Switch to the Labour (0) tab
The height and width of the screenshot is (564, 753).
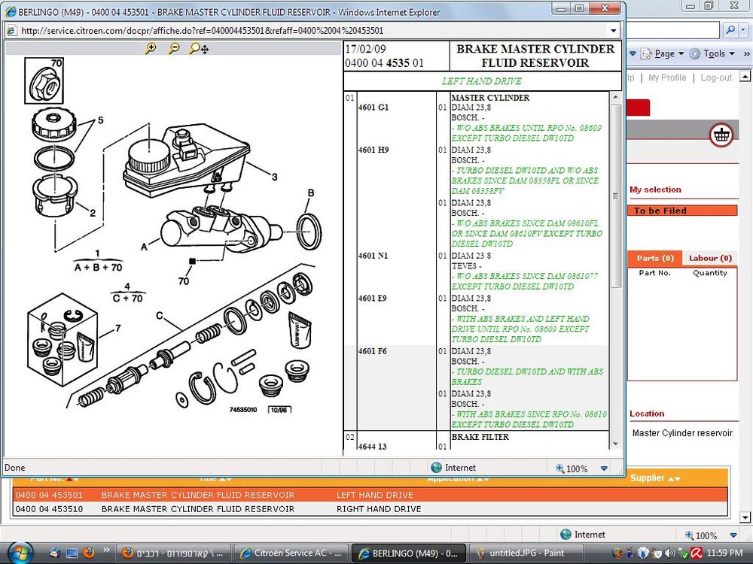[x=710, y=258]
